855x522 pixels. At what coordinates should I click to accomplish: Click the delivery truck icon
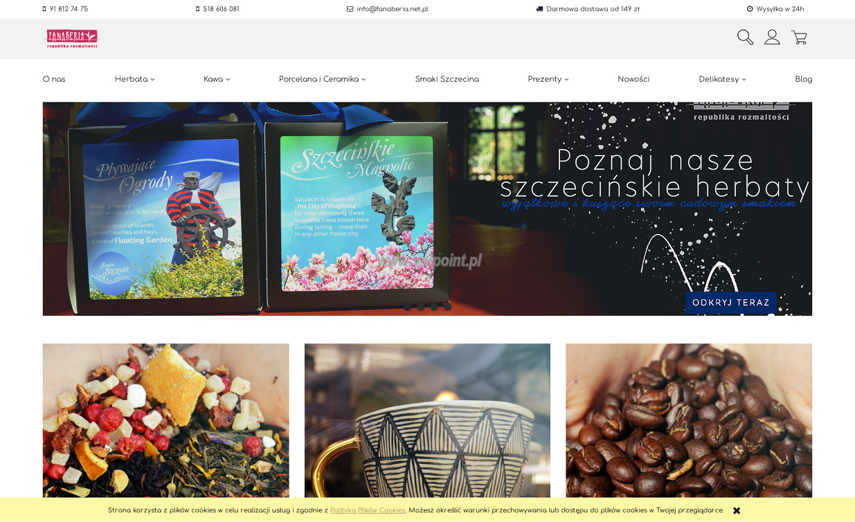(x=539, y=9)
